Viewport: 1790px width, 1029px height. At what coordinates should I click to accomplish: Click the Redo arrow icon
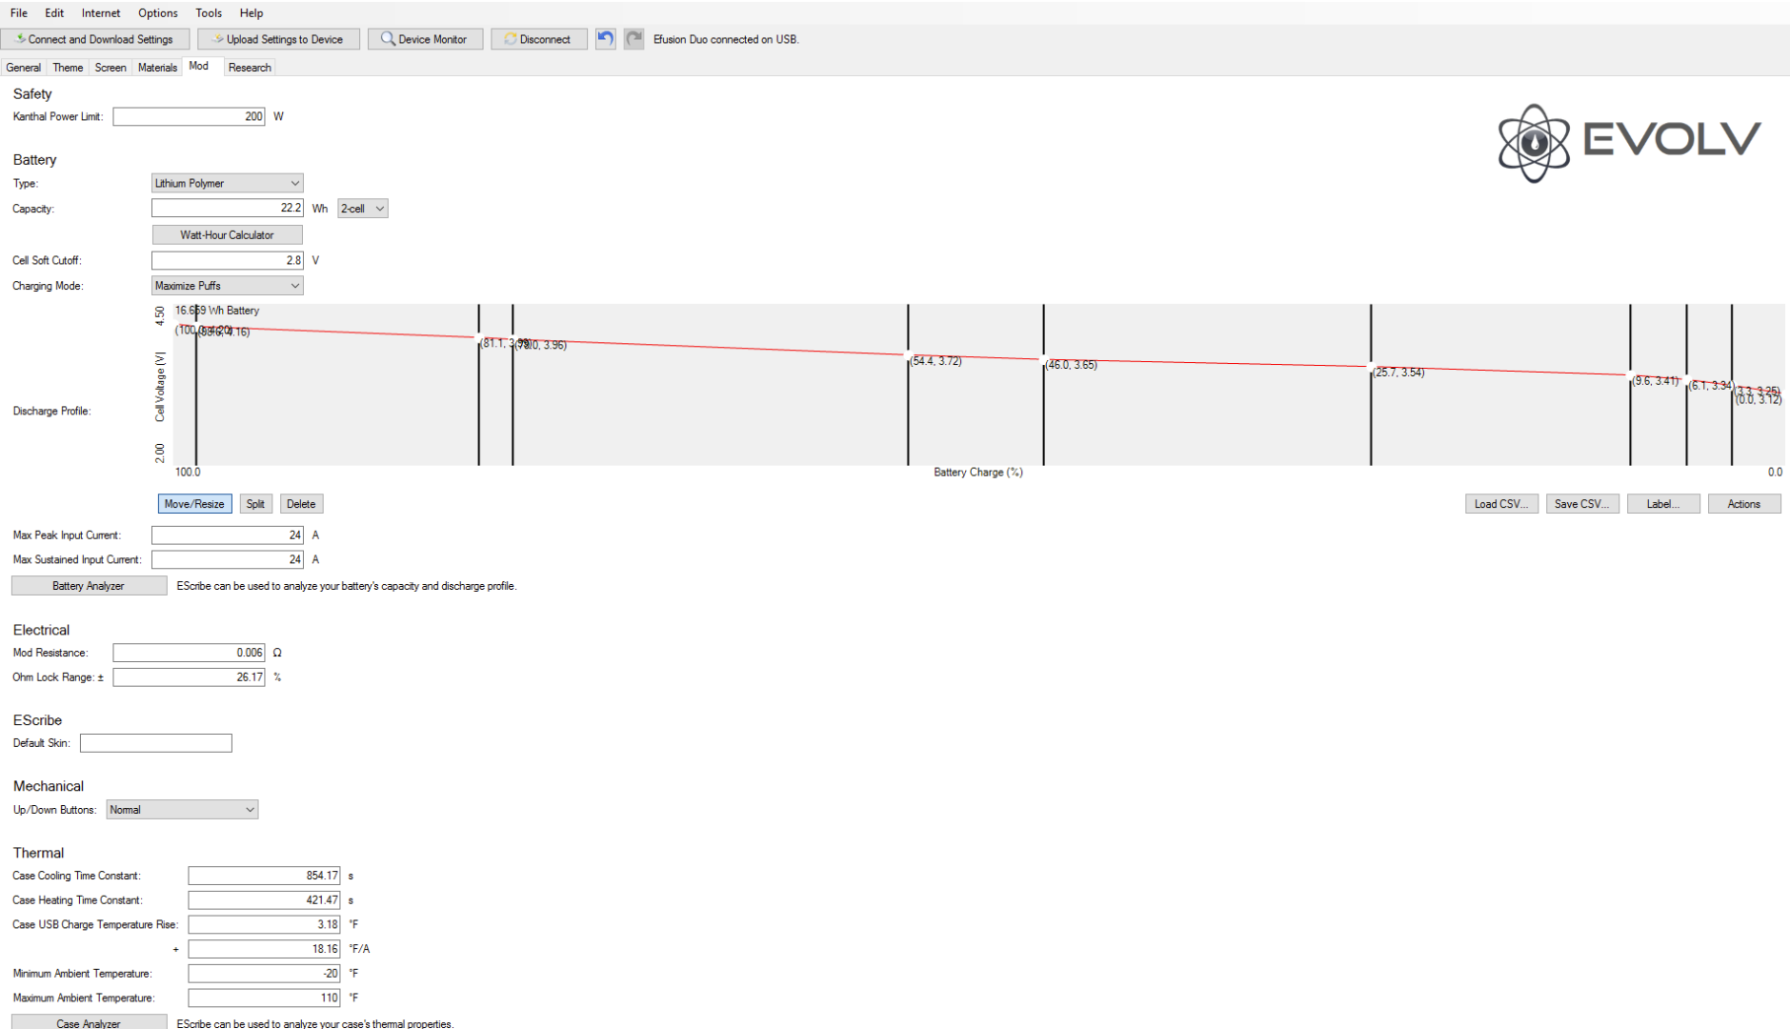pos(634,39)
